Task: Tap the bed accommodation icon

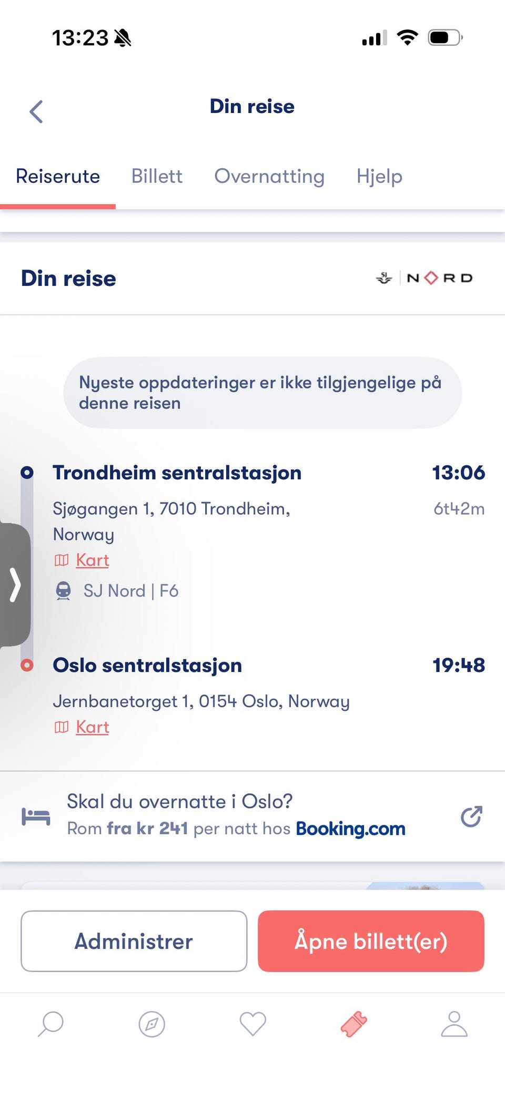Action: (36, 816)
